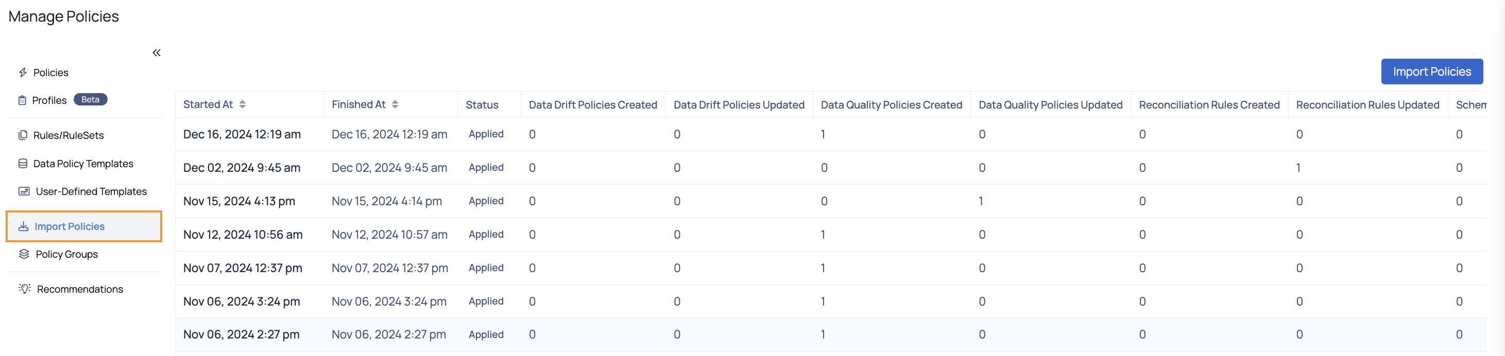Click the Import Policies download icon
This screenshot has width=1505, height=356.
coord(23,226)
